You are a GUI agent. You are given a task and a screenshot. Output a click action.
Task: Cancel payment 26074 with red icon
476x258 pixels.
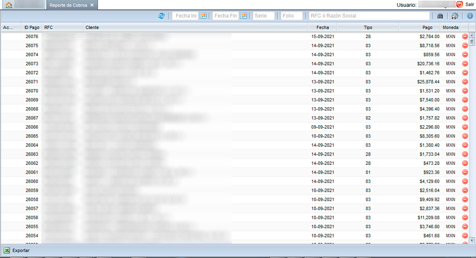[465, 55]
